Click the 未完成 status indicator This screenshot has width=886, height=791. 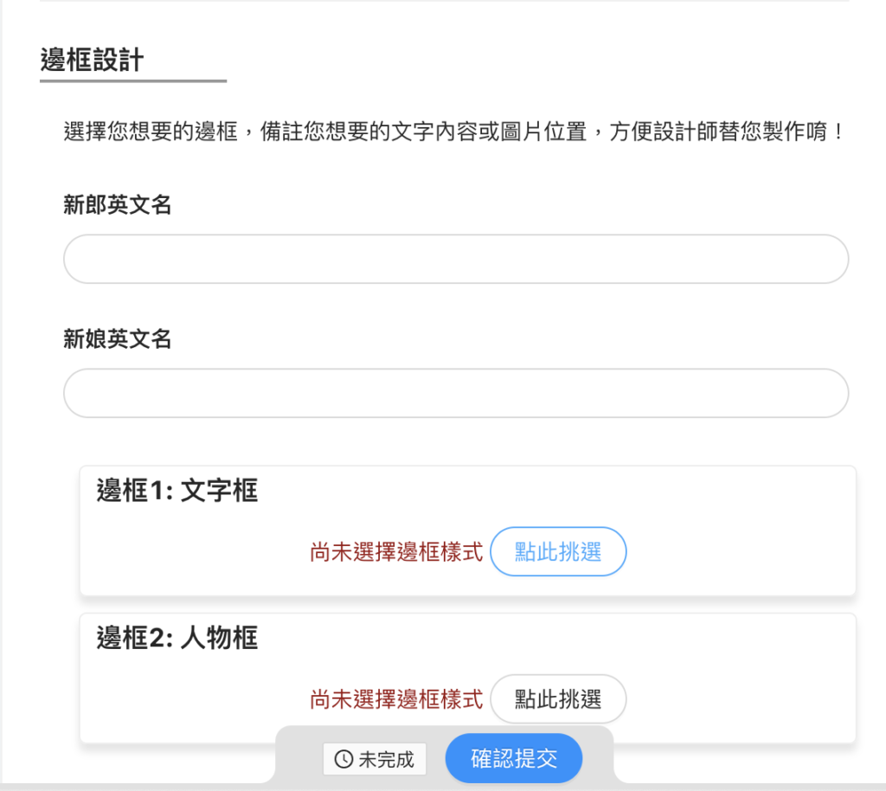375,759
